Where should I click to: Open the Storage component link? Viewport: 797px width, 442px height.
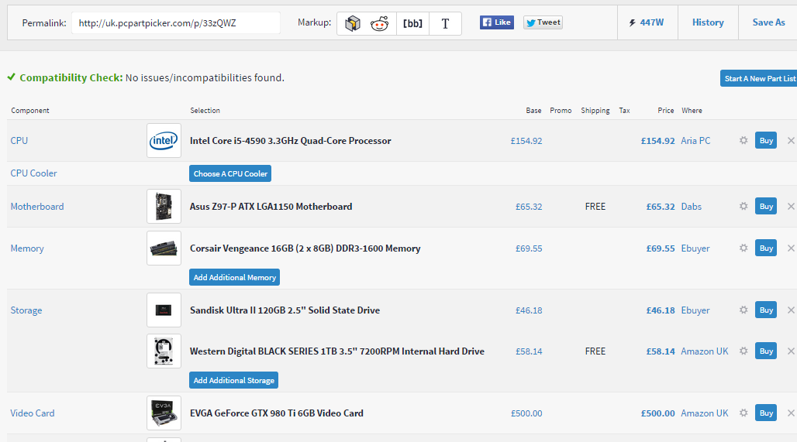[x=26, y=310]
